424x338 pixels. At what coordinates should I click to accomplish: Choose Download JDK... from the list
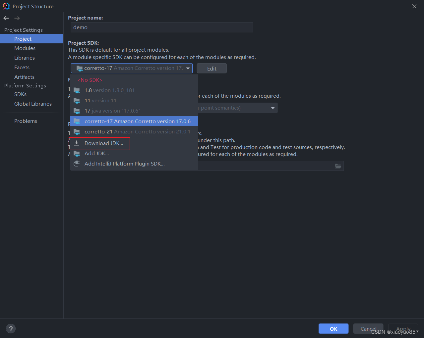134,143
